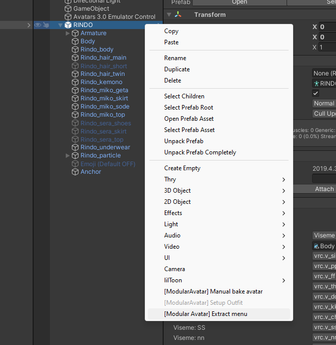Click the Camera menu entry
336x345 pixels.
tap(219, 269)
